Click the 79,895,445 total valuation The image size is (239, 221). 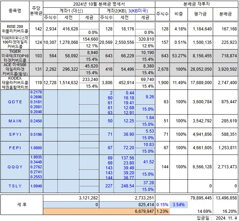click(201, 198)
